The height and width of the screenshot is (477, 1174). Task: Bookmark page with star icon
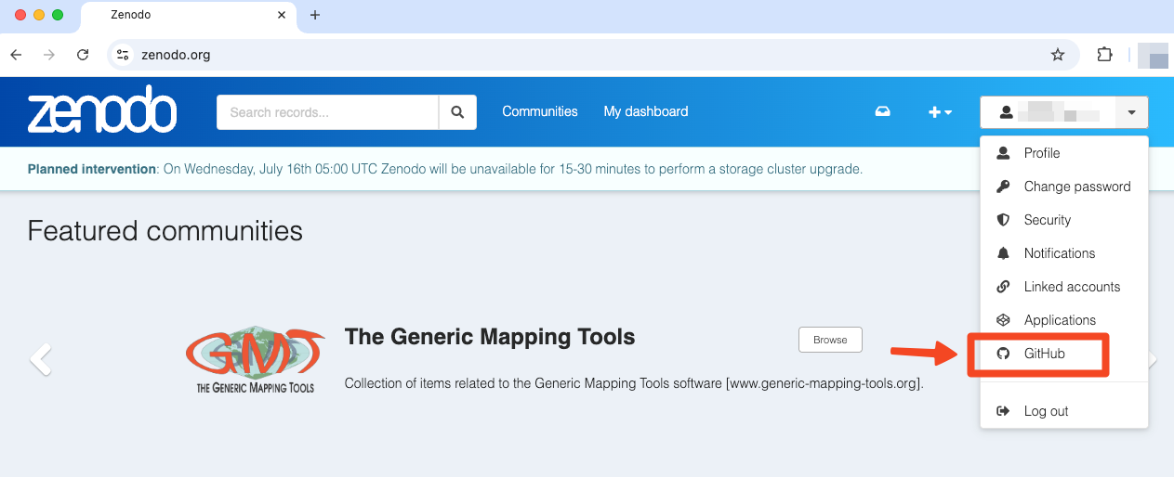click(x=1057, y=55)
